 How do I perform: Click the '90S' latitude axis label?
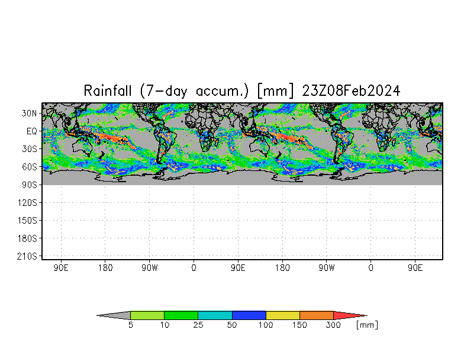click(x=30, y=185)
